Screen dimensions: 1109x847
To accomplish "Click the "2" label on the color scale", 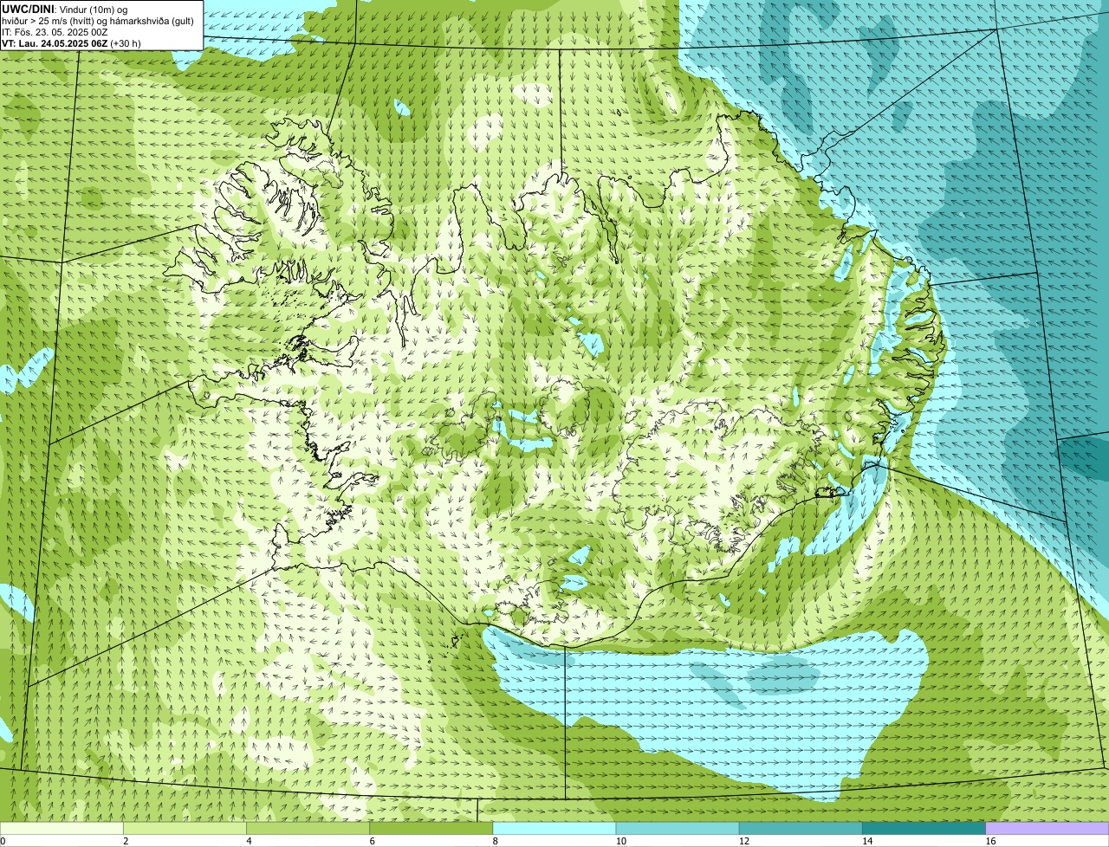I will [x=126, y=841].
